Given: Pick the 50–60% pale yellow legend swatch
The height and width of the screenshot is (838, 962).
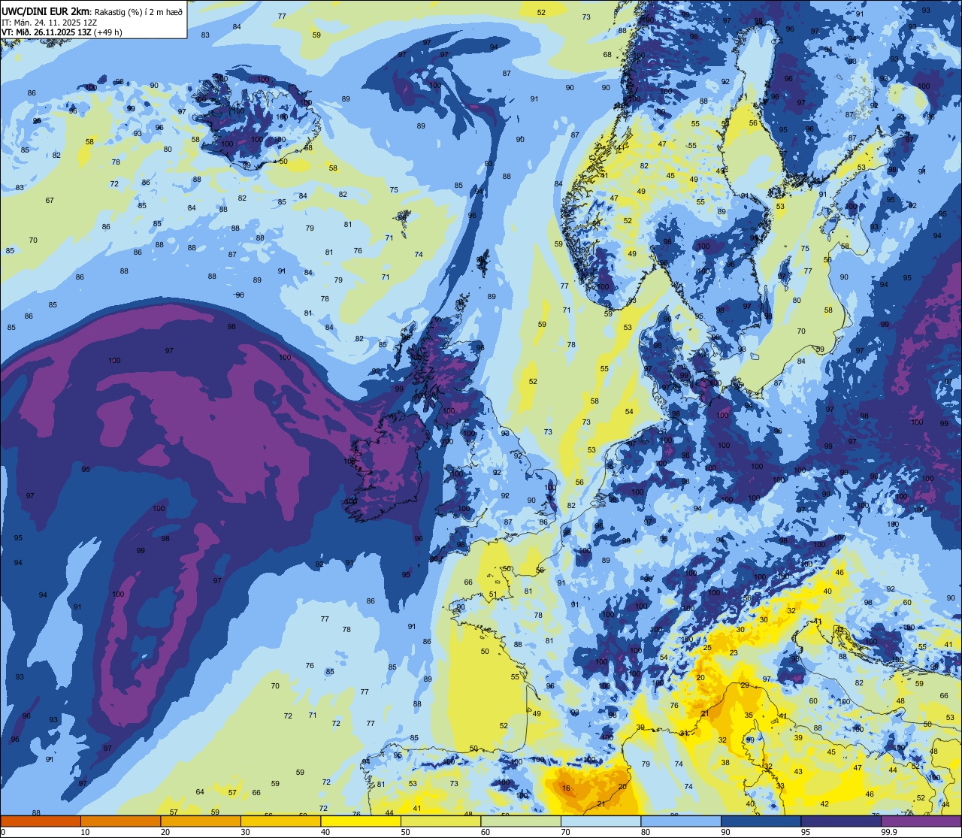Looking at the screenshot, I should 440,821.
